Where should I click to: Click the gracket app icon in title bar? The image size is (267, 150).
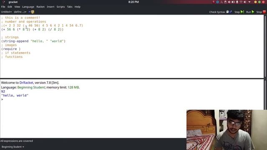(4, 2)
